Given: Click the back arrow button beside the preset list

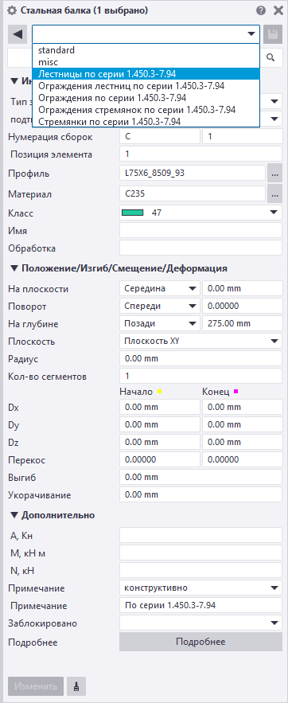Looking at the screenshot, I should pos(18,34).
